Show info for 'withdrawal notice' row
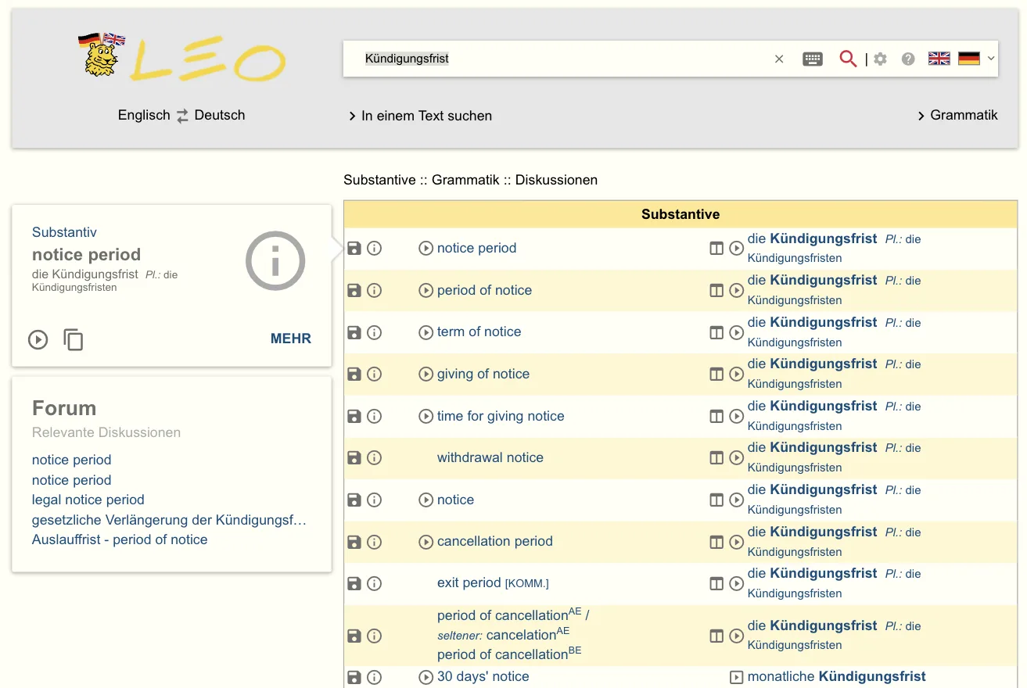This screenshot has height=688, width=1027. pyautogui.click(x=375, y=458)
